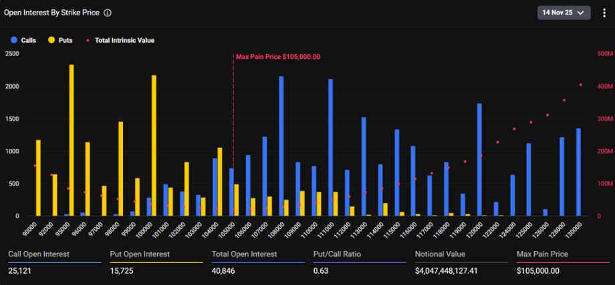This screenshot has width=615, height=285.
Task: Click the call bar at 108000 strike
Action: click(281, 146)
